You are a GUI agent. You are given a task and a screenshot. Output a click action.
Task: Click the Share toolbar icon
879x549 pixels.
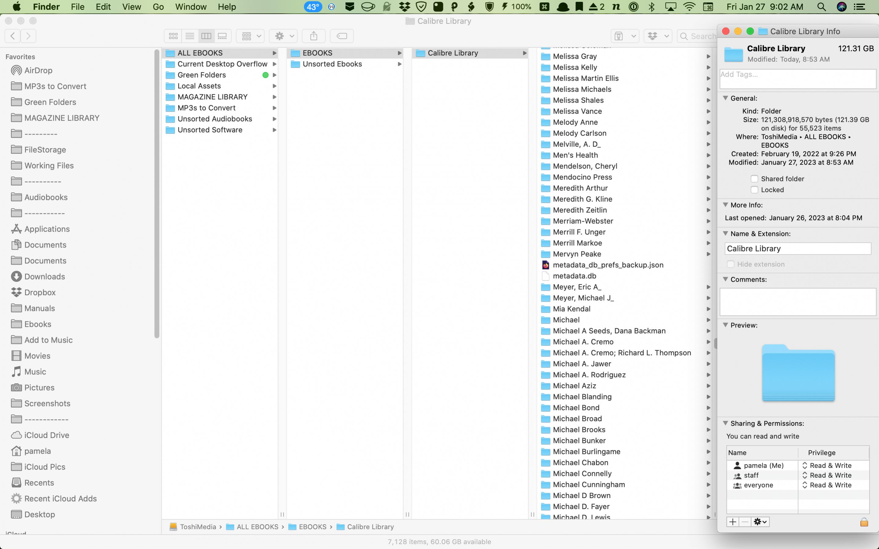click(x=314, y=36)
